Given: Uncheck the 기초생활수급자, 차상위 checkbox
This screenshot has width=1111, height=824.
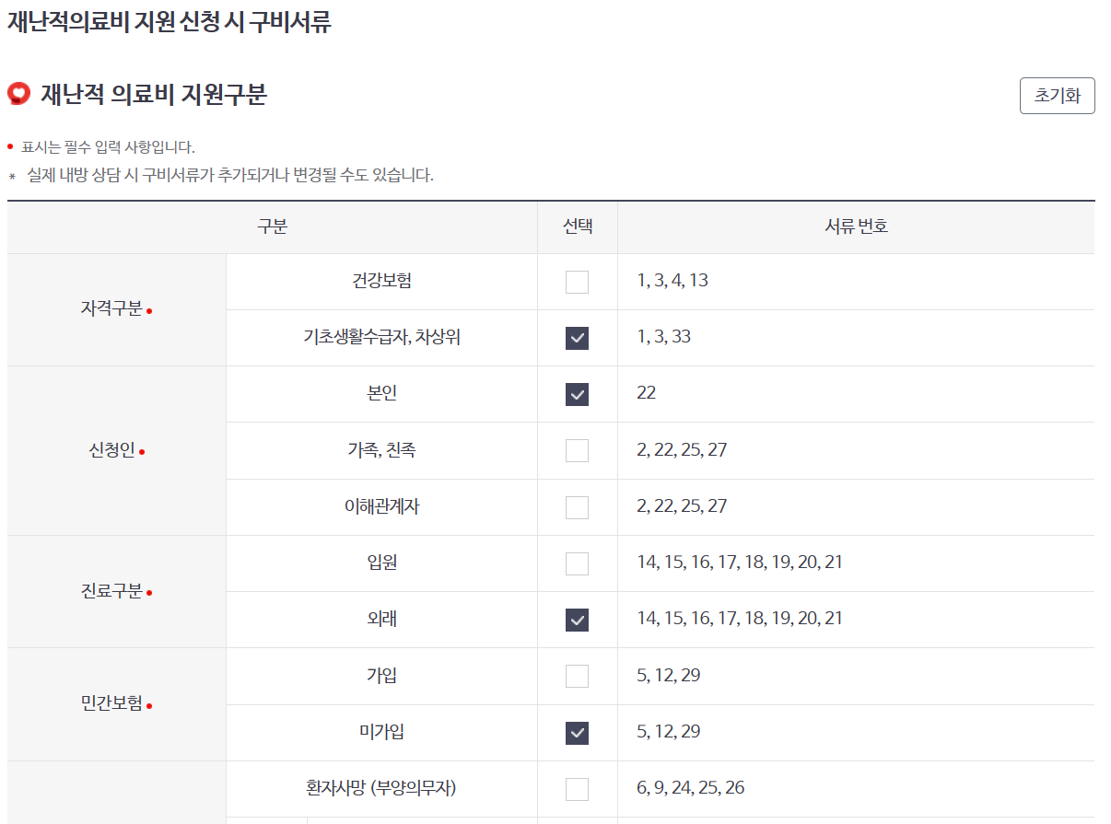Looking at the screenshot, I should (577, 338).
